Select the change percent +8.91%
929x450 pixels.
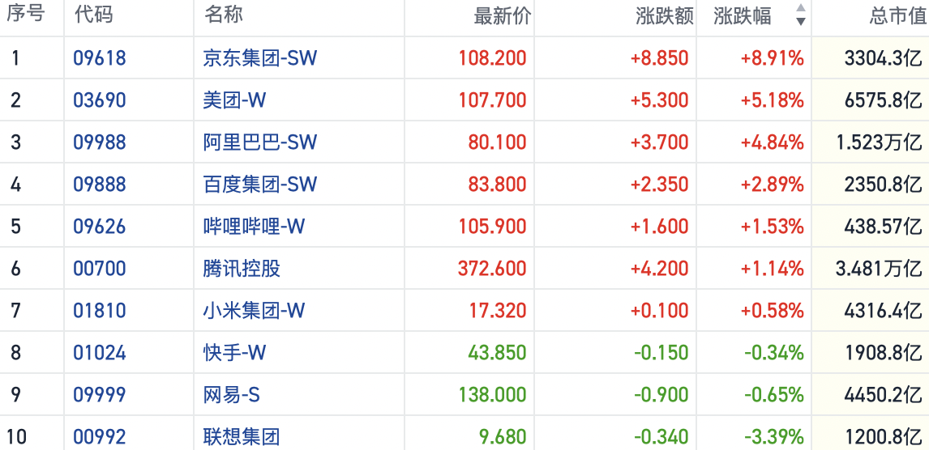click(x=773, y=58)
